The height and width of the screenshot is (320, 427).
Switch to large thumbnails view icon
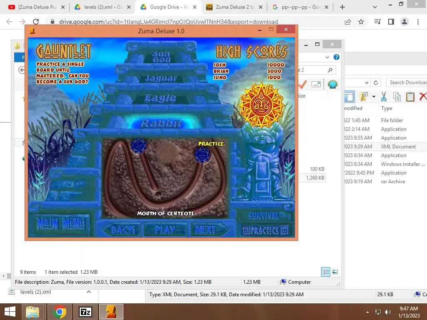(x=335, y=272)
